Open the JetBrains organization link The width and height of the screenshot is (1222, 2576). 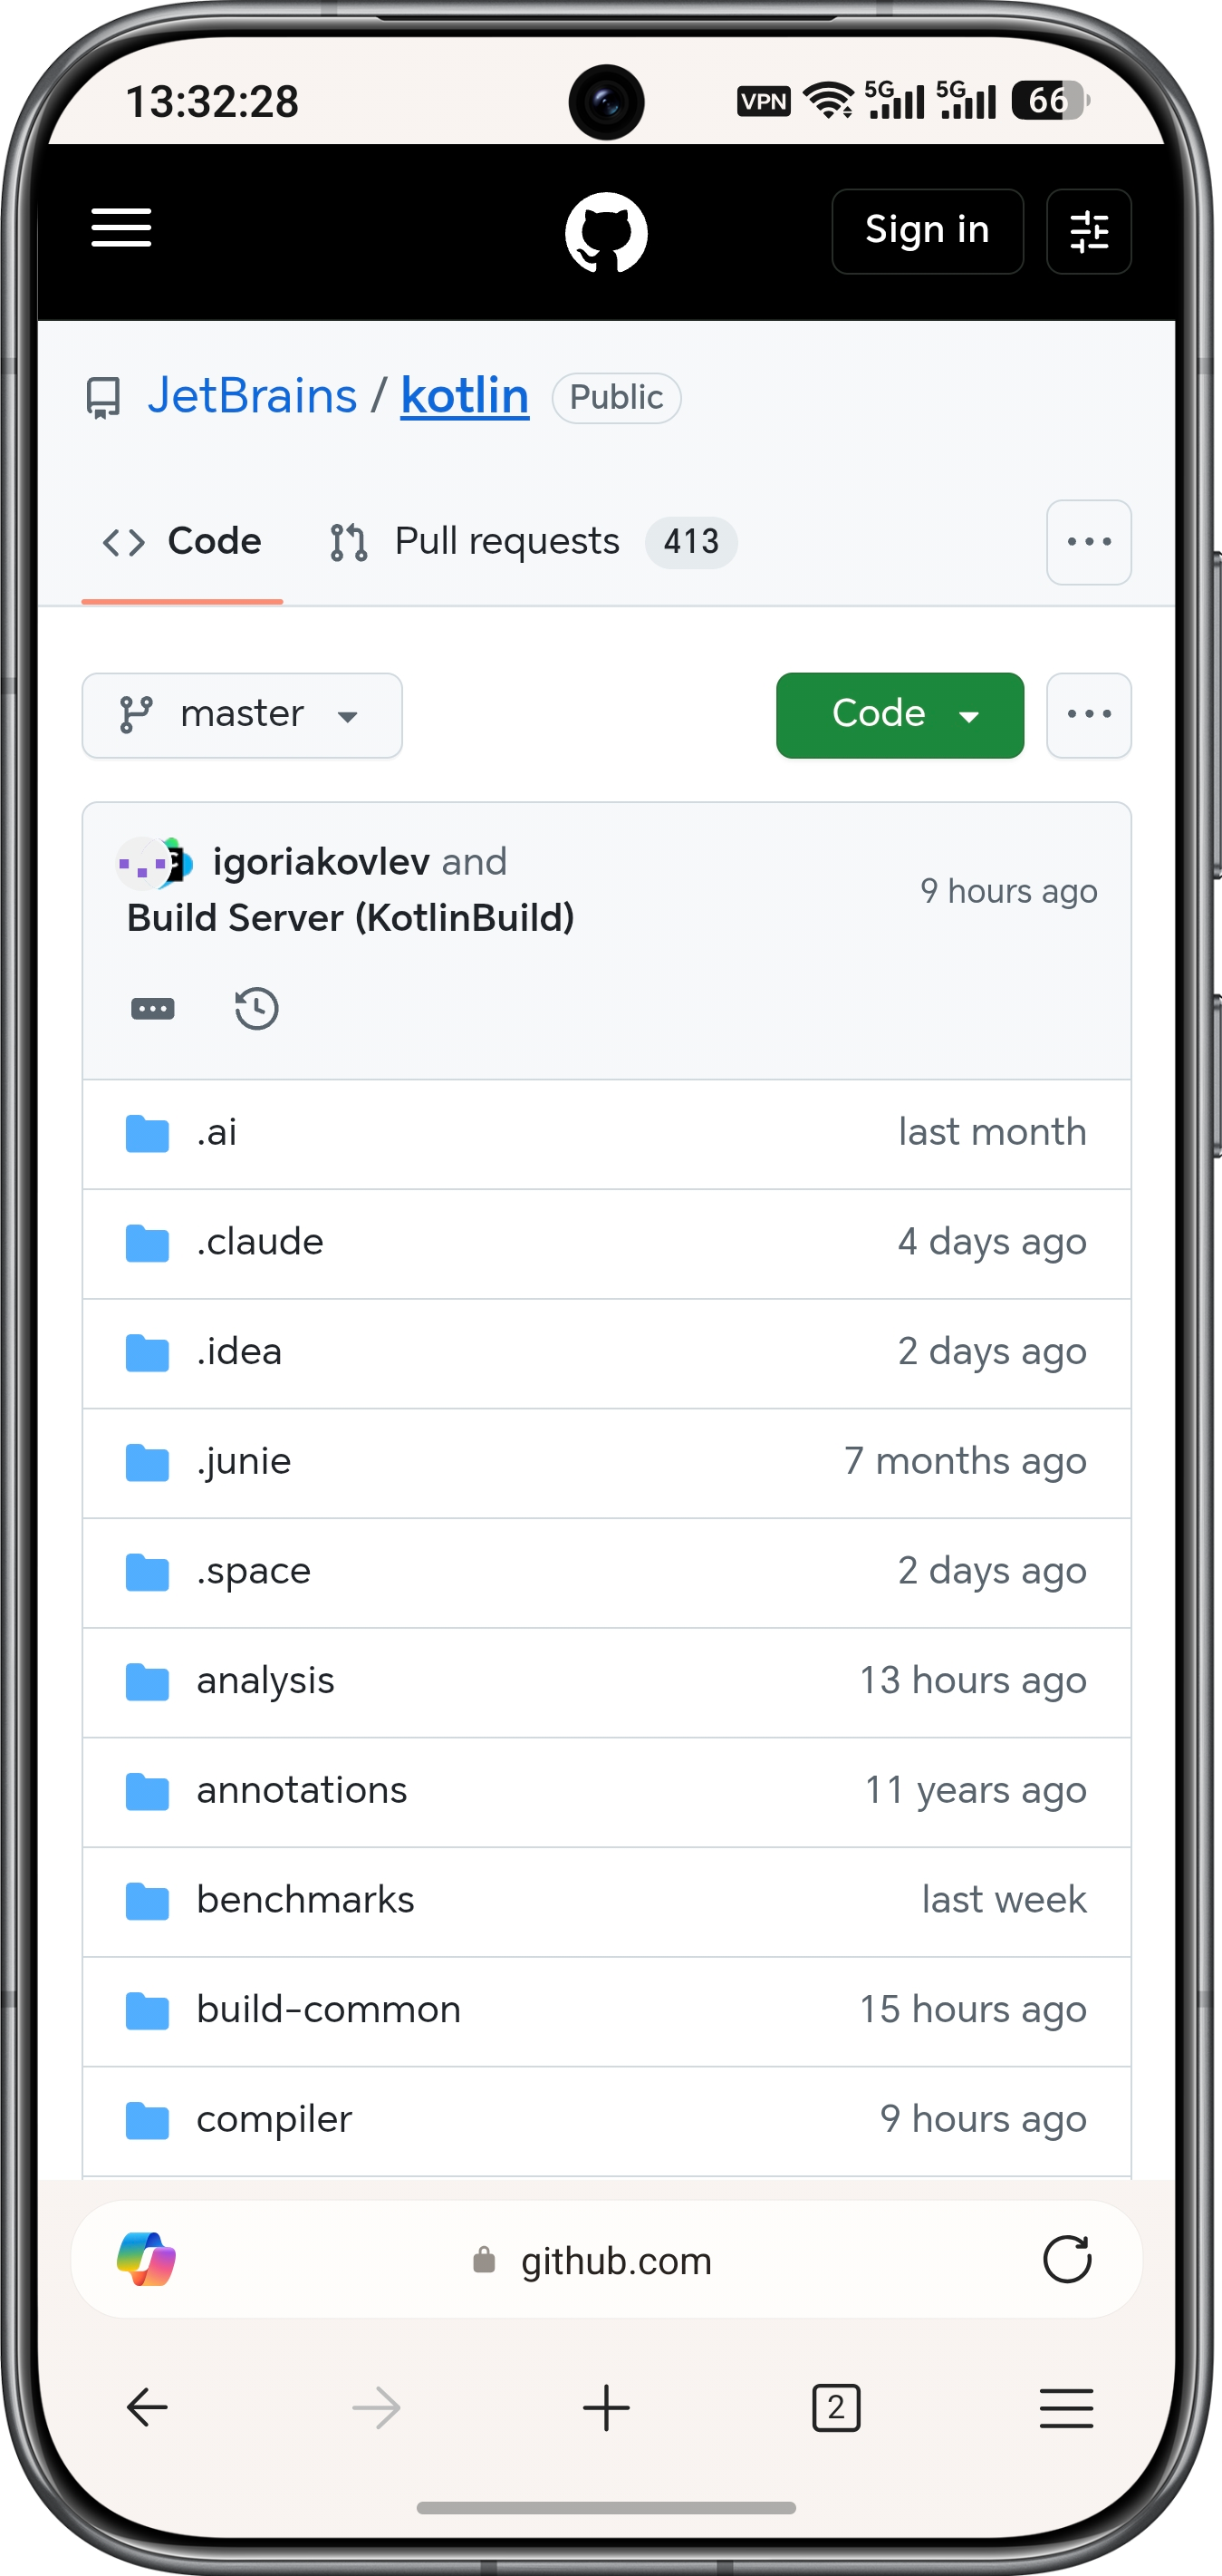252,396
